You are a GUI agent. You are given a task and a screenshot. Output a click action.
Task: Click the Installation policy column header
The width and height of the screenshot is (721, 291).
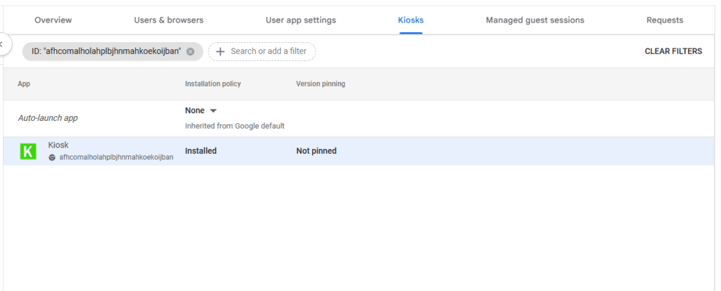tap(213, 84)
